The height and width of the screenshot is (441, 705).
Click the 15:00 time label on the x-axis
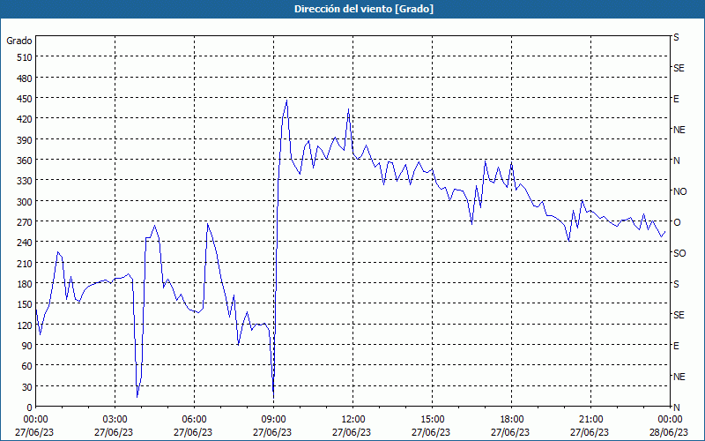pos(432,420)
